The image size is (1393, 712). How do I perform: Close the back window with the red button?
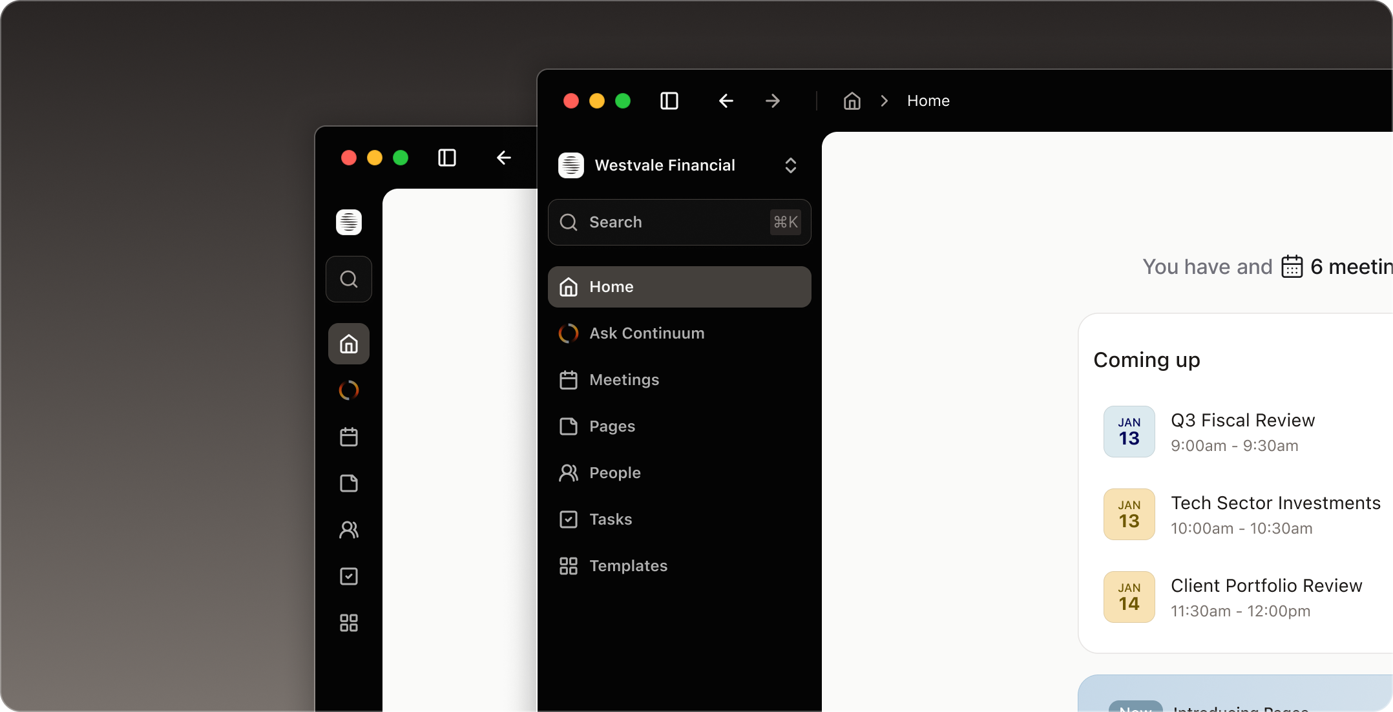[x=349, y=158]
